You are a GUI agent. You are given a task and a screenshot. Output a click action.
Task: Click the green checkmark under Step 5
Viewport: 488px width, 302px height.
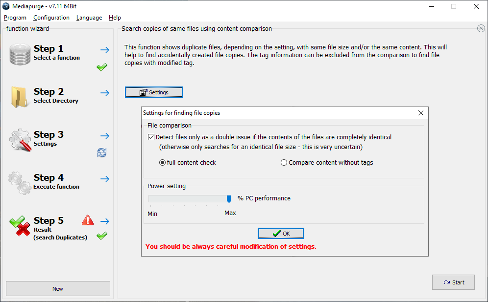pos(102,236)
